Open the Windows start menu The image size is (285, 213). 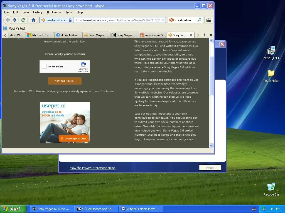coord(13,209)
